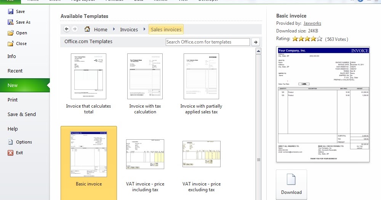Open the Print section
This screenshot has height=200, width=381.
13,100
